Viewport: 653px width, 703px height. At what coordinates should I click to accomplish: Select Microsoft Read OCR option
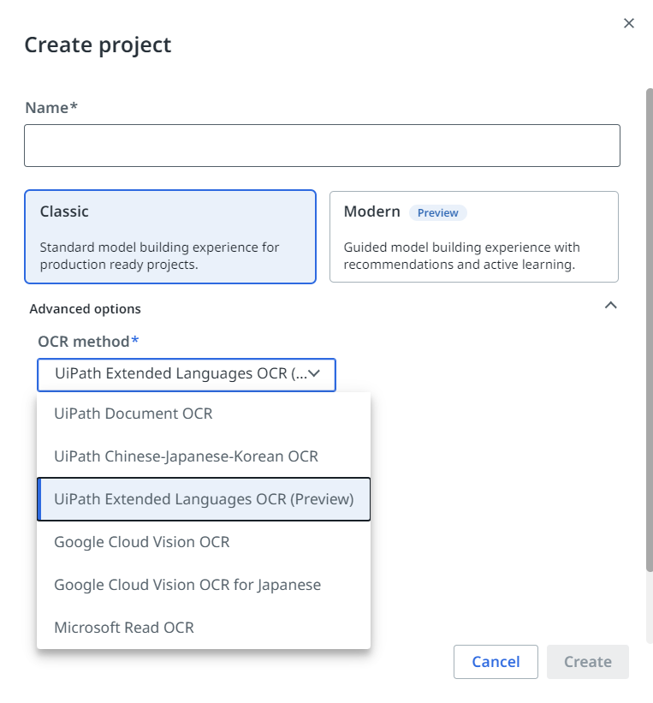124,628
